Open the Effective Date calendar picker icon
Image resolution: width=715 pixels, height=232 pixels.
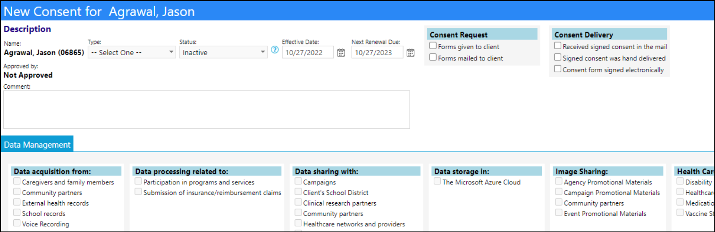341,53
